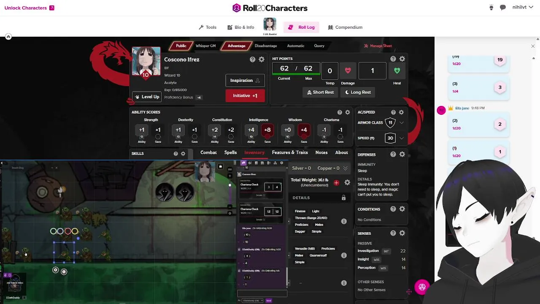The image size is (540, 304).
Task: Toggle the Details lock icon
Action: (x=343, y=198)
